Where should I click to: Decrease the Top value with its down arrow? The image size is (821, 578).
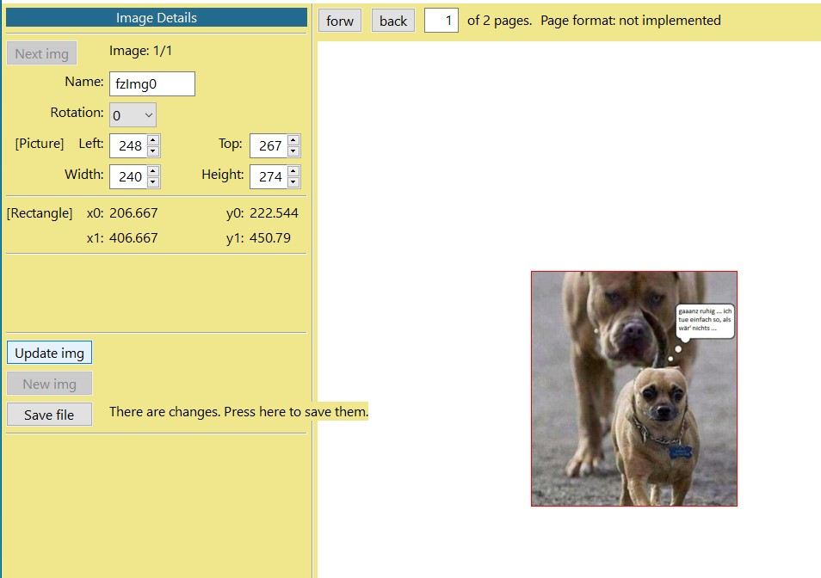pyautogui.click(x=293, y=151)
